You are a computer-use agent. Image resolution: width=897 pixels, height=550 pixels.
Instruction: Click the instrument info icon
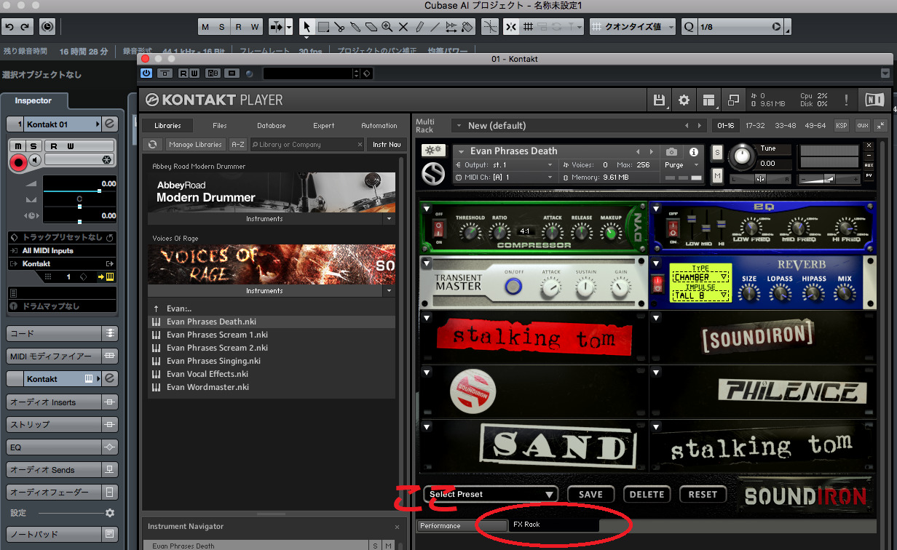click(x=693, y=152)
